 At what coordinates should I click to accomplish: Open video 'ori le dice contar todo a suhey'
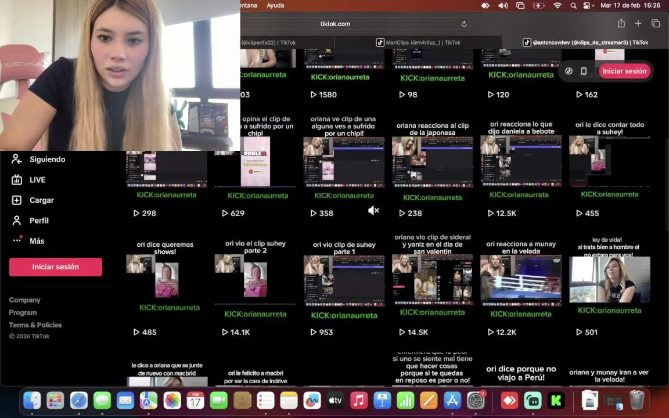click(x=609, y=161)
